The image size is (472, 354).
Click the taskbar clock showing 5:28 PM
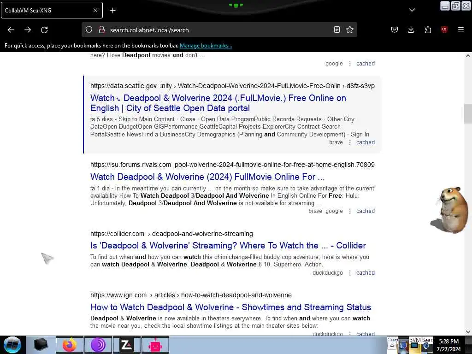point(449,345)
